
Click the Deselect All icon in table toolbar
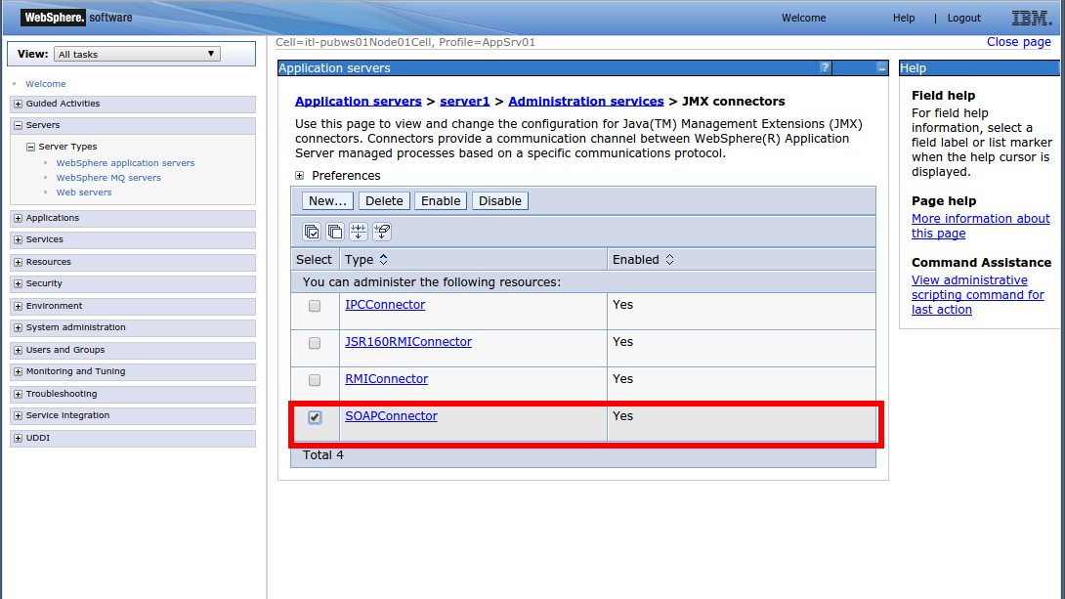coord(335,232)
